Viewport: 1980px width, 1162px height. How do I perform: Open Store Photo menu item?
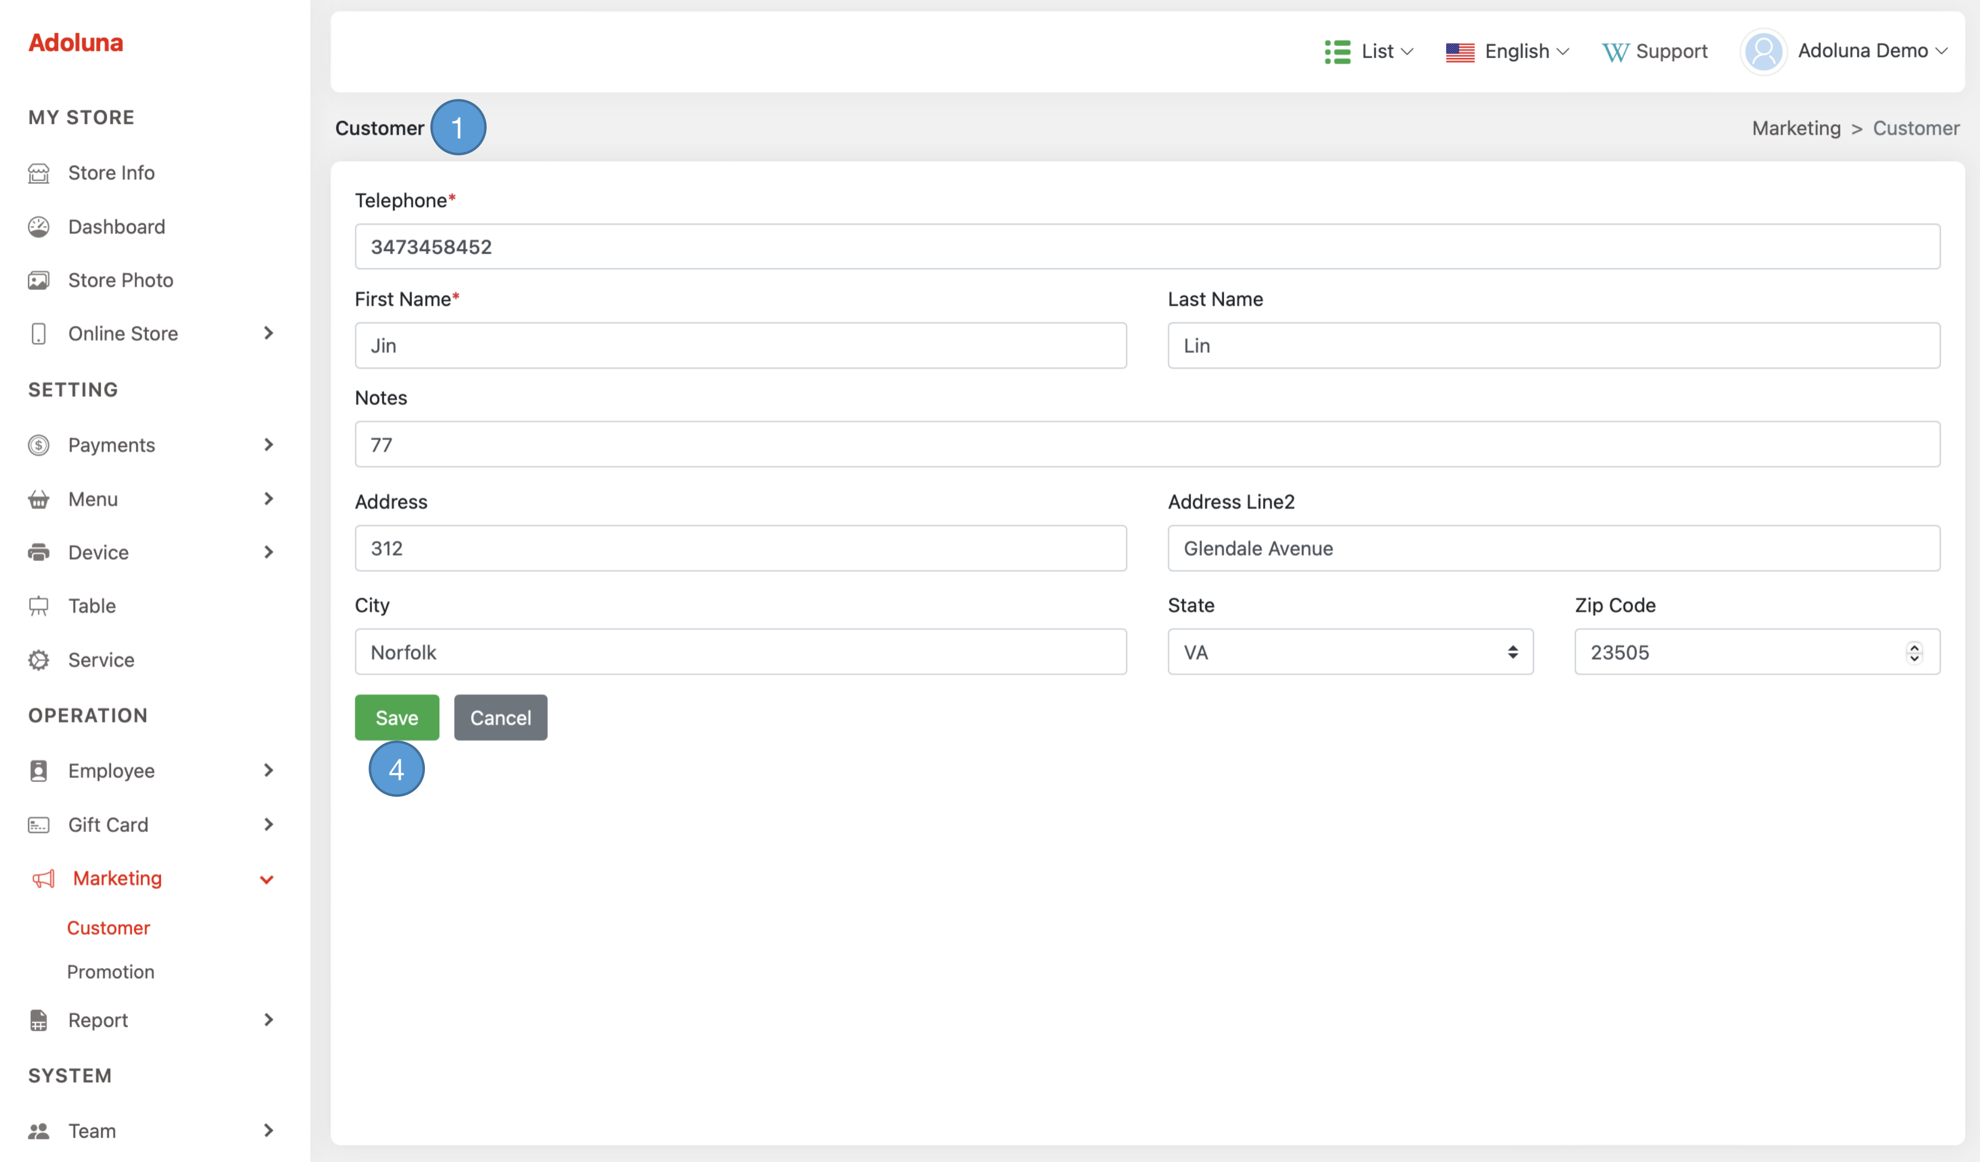(120, 280)
